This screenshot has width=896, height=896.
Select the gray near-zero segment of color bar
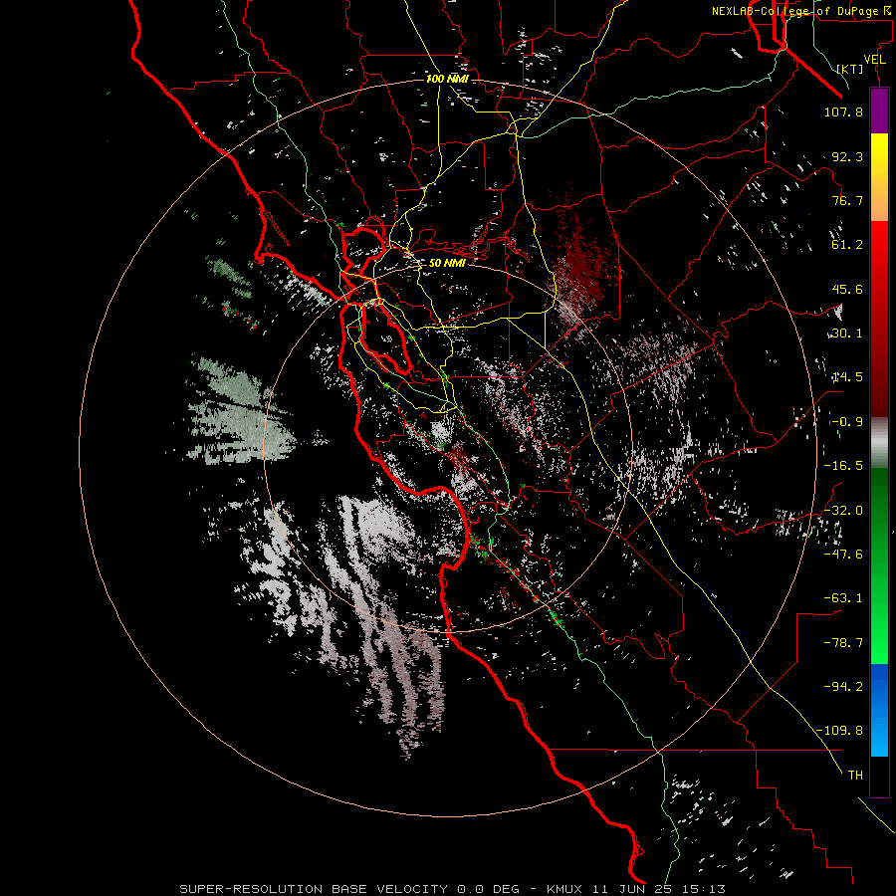point(879,443)
